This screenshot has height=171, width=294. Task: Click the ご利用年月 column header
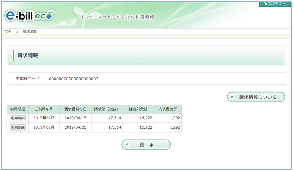click(44, 109)
